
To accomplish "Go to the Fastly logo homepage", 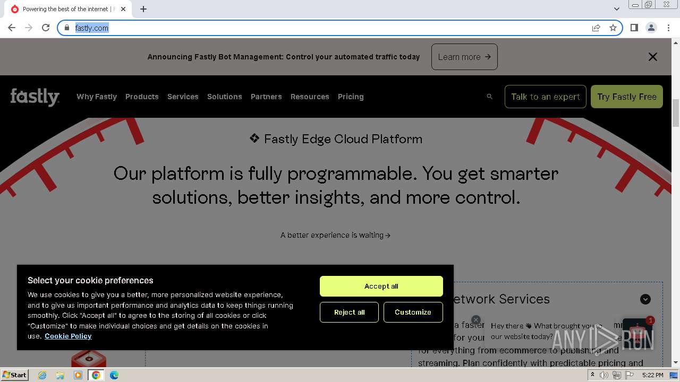I will click(35, 97).
